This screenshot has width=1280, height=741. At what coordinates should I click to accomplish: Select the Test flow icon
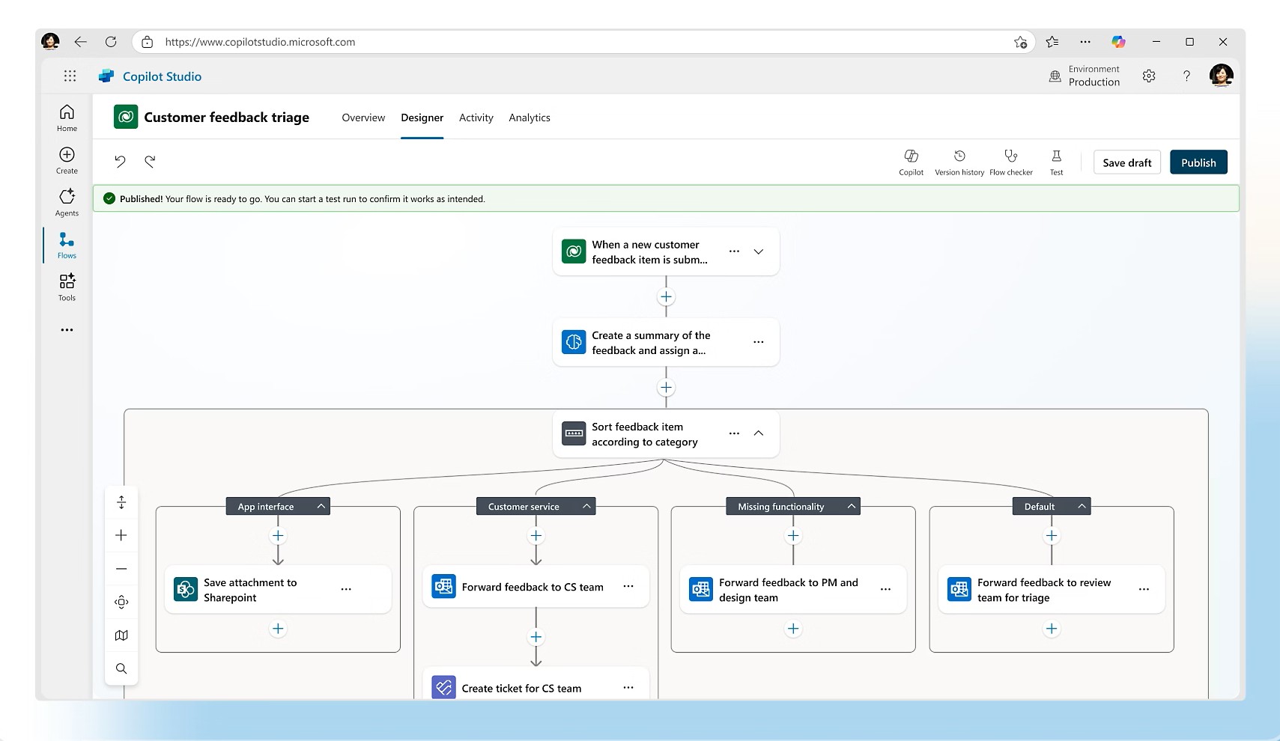1056,162
